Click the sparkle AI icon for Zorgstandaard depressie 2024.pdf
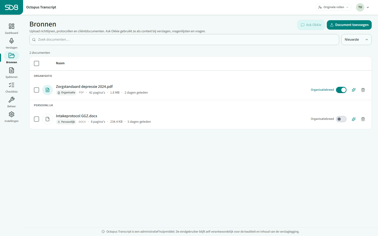378x236 pixels. [x=354, y=90]
